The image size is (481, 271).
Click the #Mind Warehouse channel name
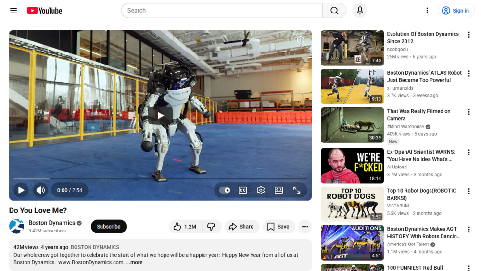405,126
